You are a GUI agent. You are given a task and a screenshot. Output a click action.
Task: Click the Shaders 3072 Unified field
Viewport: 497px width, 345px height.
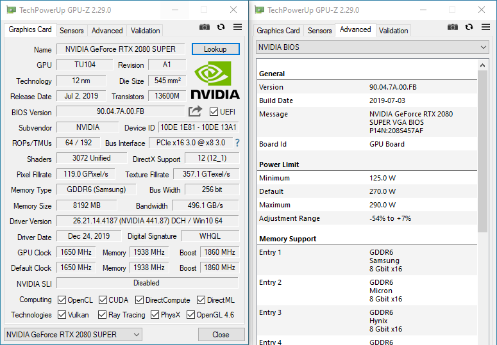click(x=92, y=158)
